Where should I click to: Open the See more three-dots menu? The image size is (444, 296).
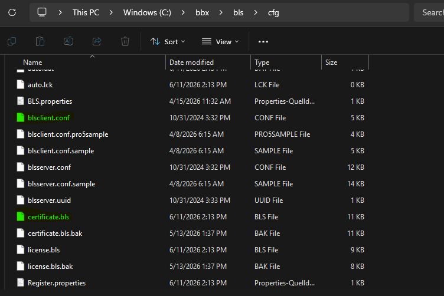click(x=263, y=41)
